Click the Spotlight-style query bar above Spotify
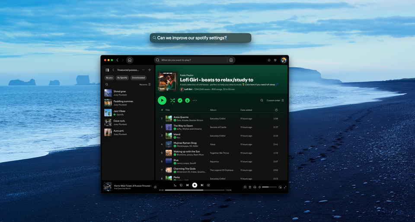The image size is (415, 222). (x=200, y=38)
